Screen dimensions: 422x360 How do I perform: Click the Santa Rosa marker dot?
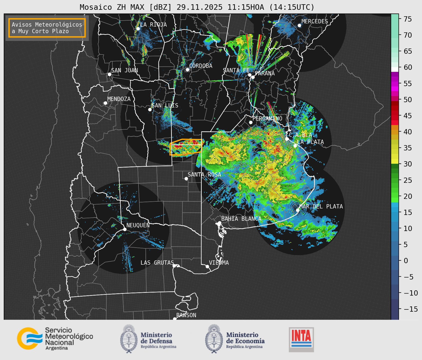pos(186,178)
